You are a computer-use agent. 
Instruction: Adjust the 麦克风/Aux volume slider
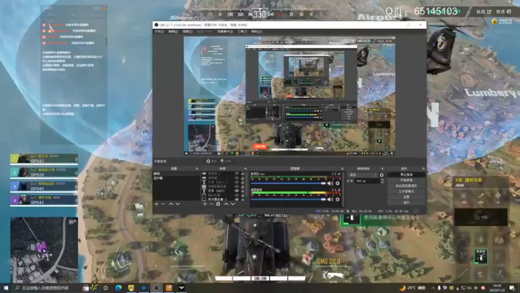[288, 184]
